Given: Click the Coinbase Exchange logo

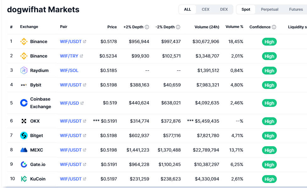Looking at the screenshot, I should (x=24, y=103).
